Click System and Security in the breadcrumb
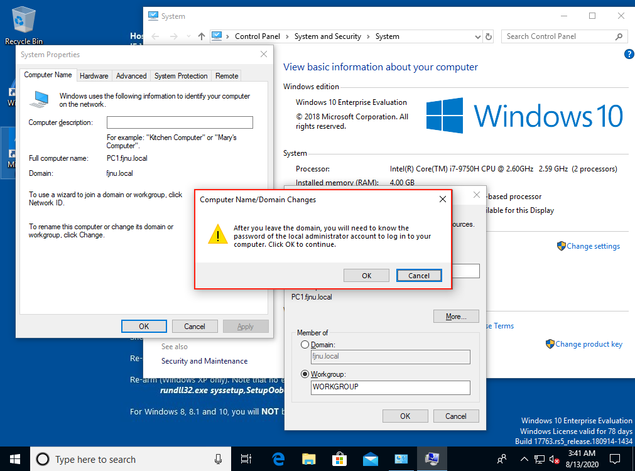Screen dimensions: 635x471 [x=328, y=36]
